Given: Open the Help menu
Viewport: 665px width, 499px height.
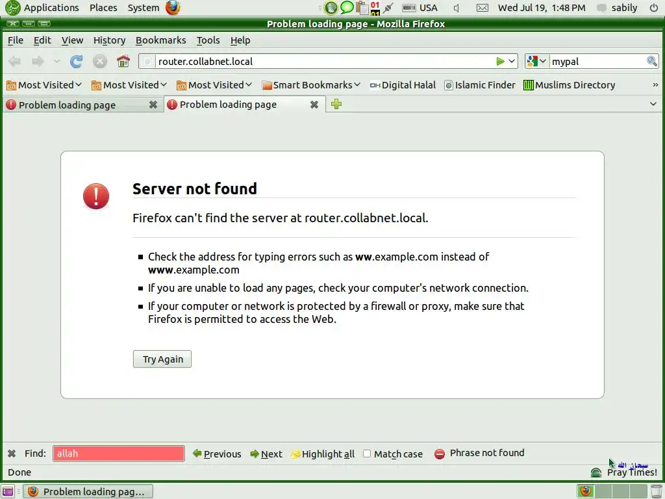Looking at the screenshot, I should point(240,40).
